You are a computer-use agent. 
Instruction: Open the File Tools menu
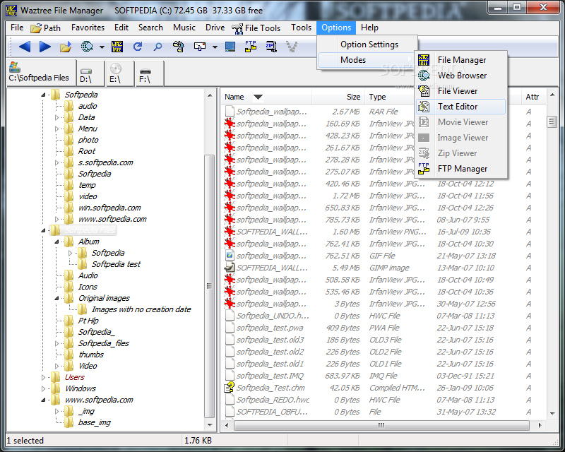[x=256, y=28]
